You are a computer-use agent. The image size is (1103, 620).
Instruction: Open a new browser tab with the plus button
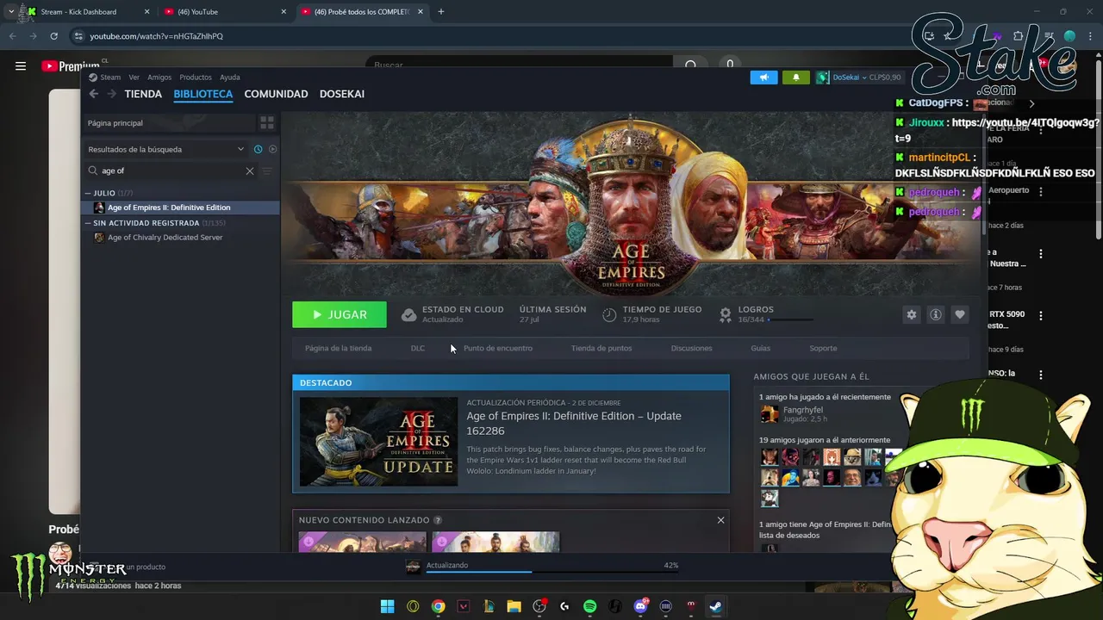441,12
